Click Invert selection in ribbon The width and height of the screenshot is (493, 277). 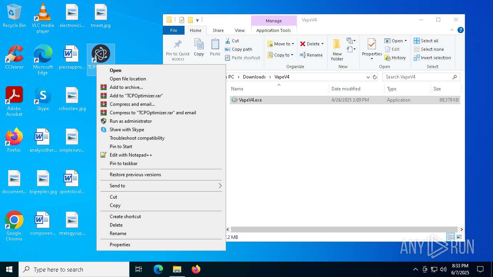pyautogui.click(x=432, y=58)
